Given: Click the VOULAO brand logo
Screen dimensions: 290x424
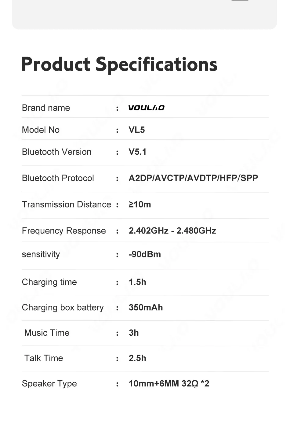Looking at the screenshot, I should (x=146, y=108).
